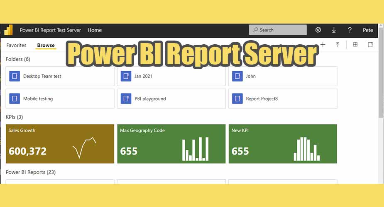Open the John folder
Screen dimensions: 384x207
283,76
